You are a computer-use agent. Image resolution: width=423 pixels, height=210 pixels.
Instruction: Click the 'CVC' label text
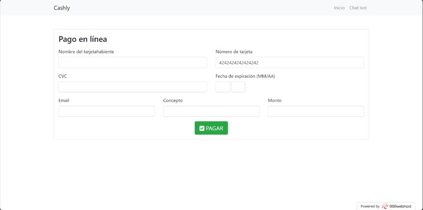coord(62,77)
